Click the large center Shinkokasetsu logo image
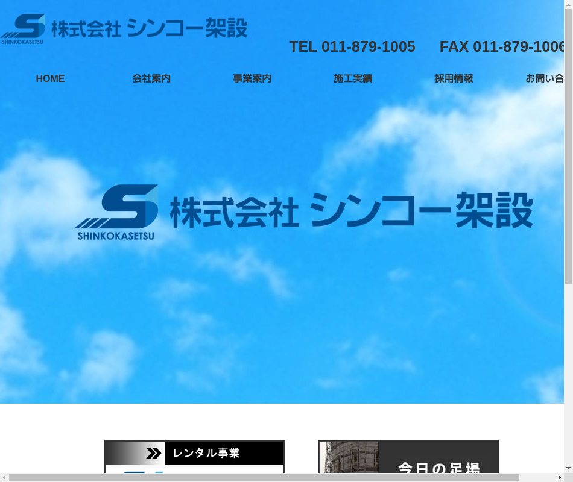Image resolution: width=573 pixels, height=482 pixels. [x=303, y=212]
